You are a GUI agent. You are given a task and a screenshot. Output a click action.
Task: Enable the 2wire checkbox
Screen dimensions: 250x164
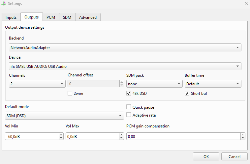70,93
